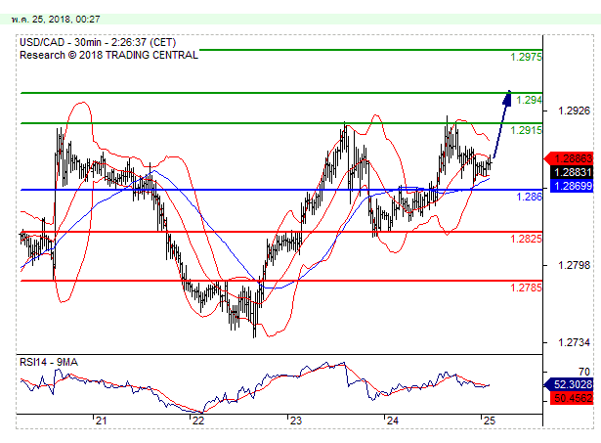The image size is (601, 443).
Task: Click date marker 21 on time axis
Action: 101,421
